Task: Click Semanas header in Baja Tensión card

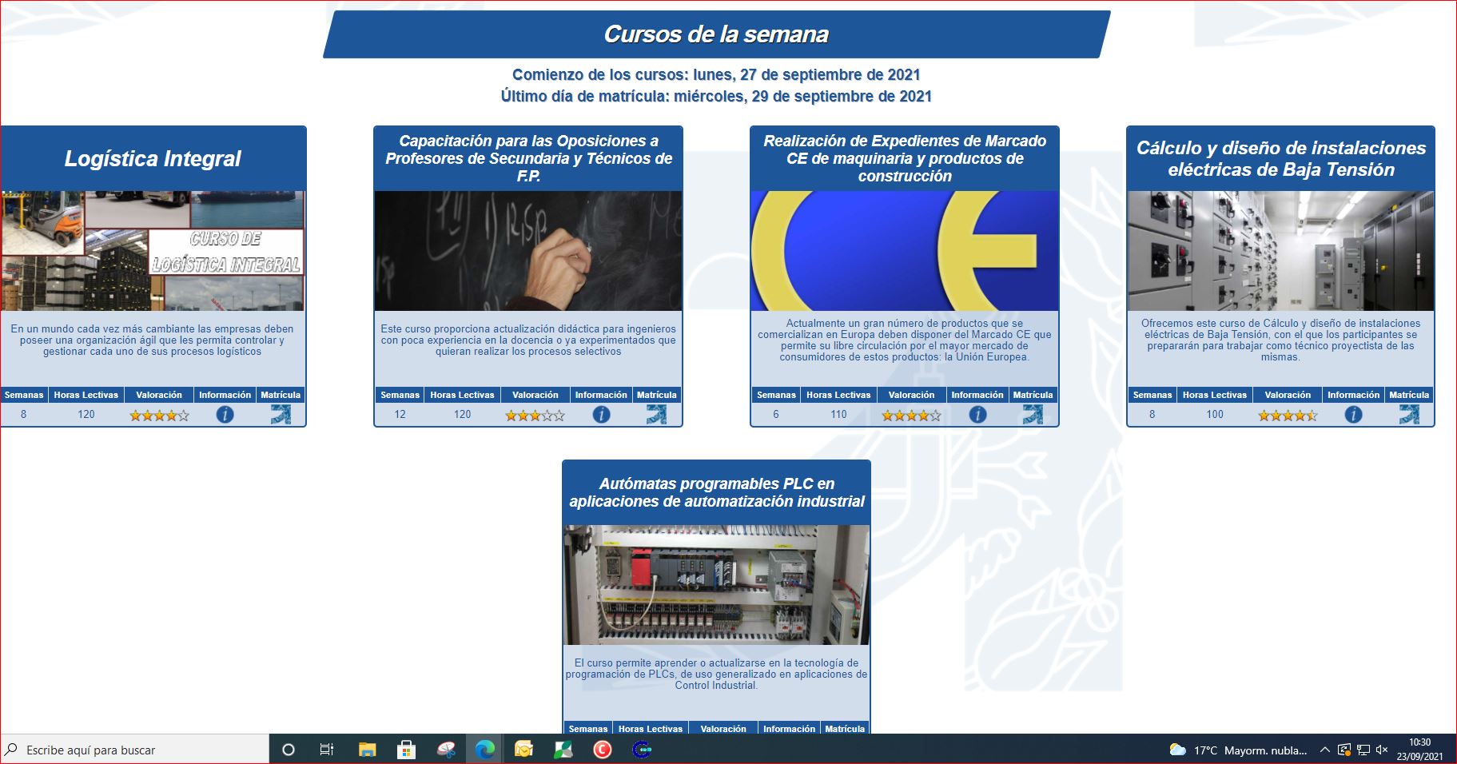Action: (x=1152, y=395)
